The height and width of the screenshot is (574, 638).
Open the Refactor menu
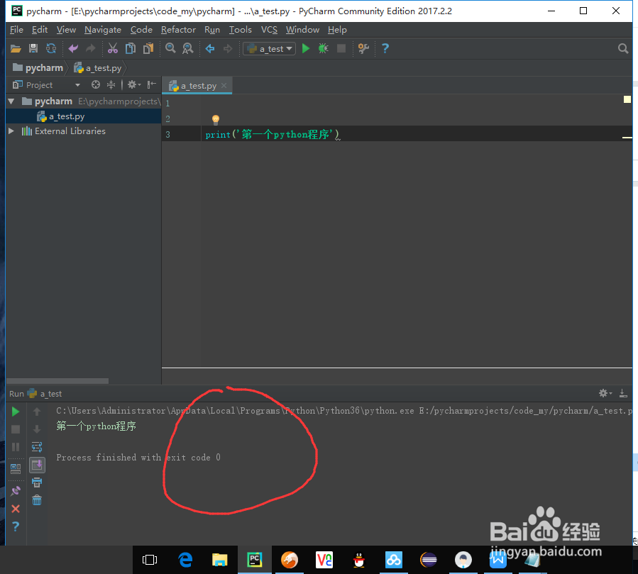point(178,30)
